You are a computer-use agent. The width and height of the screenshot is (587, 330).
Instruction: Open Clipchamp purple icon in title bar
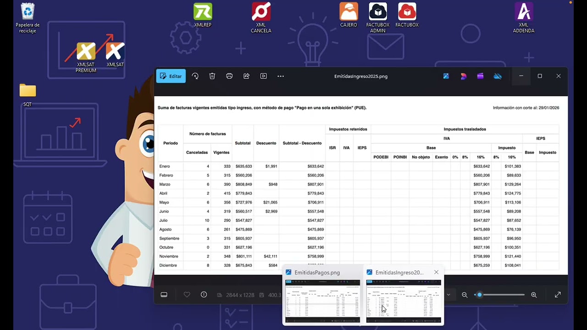pyautogui.click(x=480, y=76)
